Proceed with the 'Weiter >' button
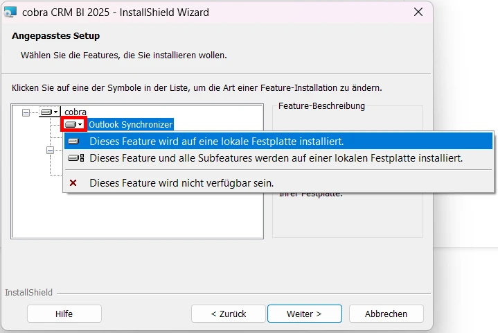 [x=305, y=314]
